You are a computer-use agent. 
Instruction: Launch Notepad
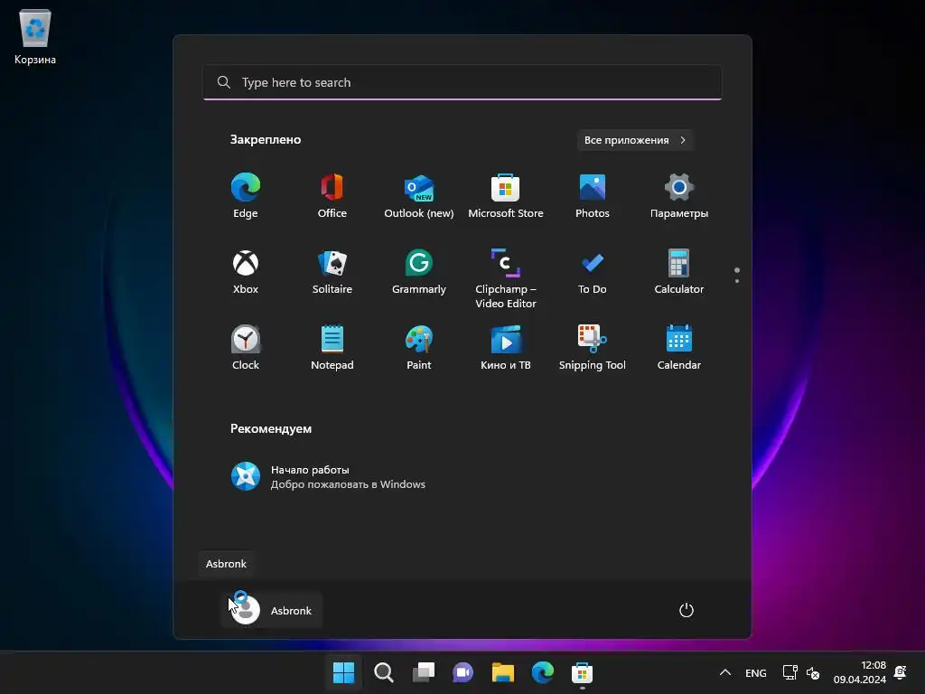(332, 348)
